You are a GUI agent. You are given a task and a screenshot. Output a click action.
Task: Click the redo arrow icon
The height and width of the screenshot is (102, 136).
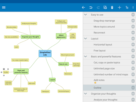(98, 7)
